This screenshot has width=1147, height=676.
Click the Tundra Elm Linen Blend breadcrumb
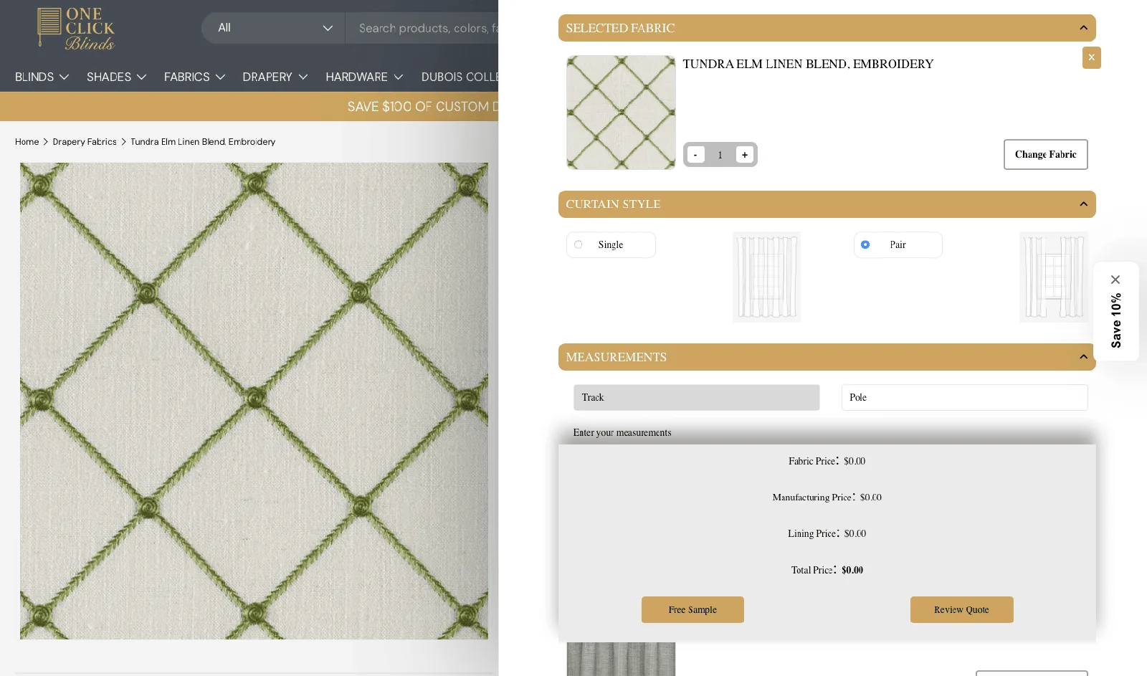pyautogui.click(x=203, y=142)
